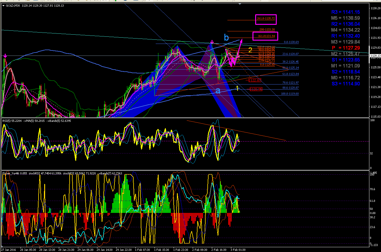Click the M3 = 1129.84 pivot label
Screen dimensions: 381x252
[x=345, y=42]
